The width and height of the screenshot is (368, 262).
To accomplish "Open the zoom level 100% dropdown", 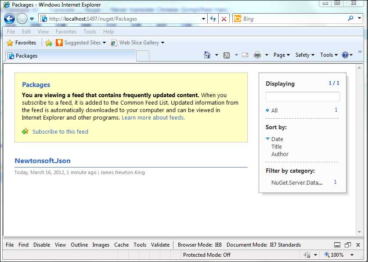I will click(352, 255).
